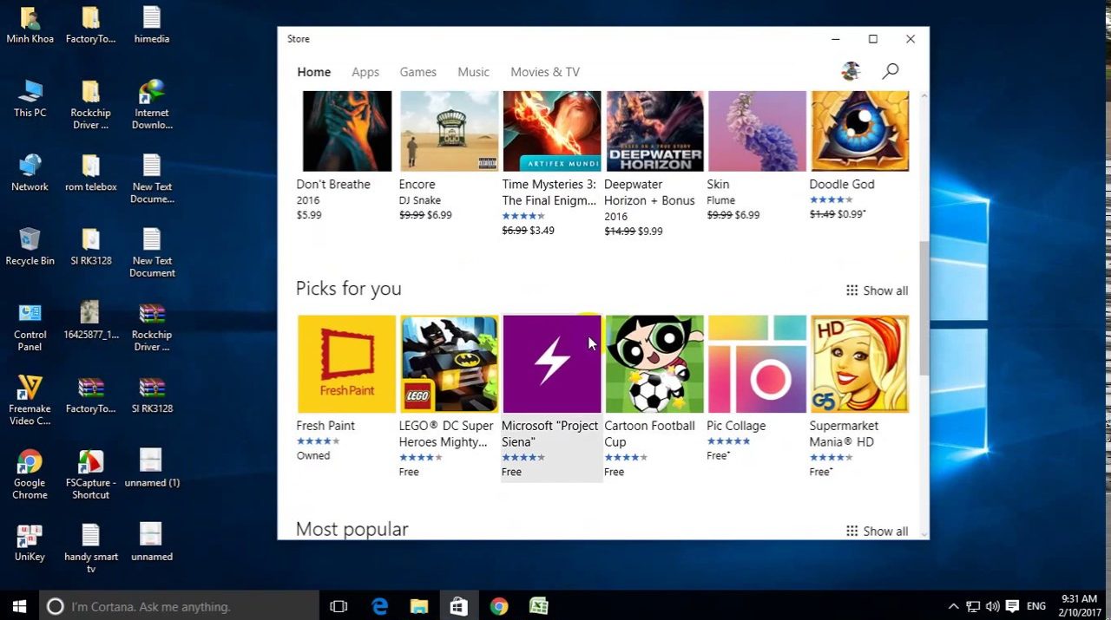
Task: Open the Deepwater Horizon movie thumbnail
Action: pyautogui.click(x=654, y=131)
